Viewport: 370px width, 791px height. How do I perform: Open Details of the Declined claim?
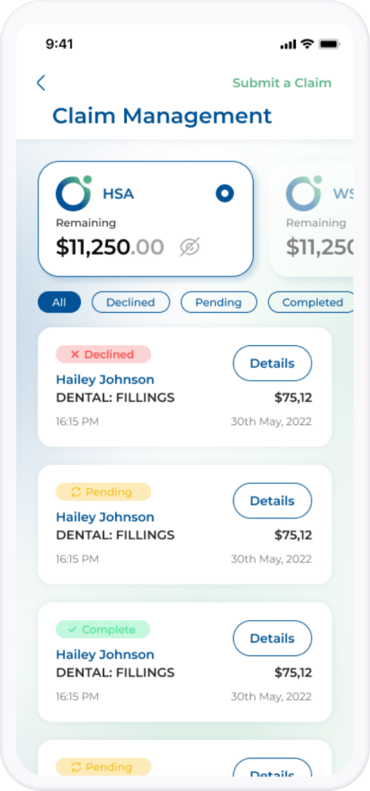[x=272, y=363]
